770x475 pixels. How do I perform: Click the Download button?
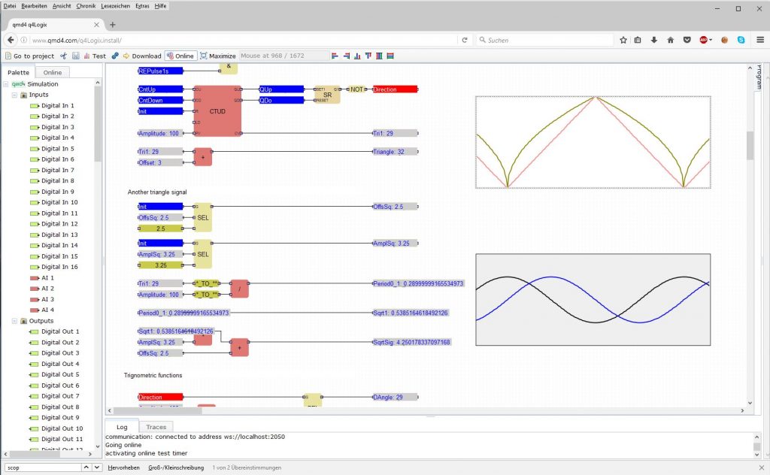[x=141, y=56]
